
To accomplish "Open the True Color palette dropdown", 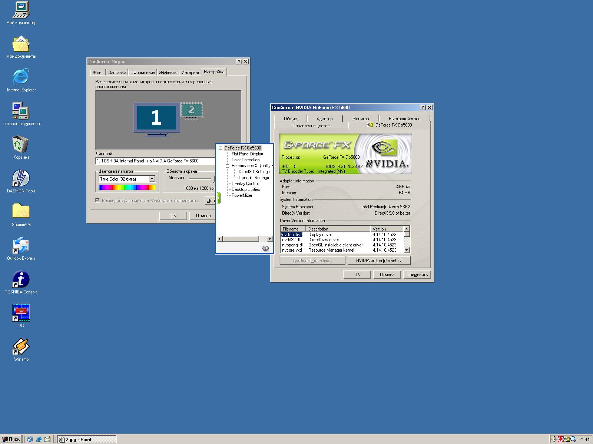I will click(152, 179).
